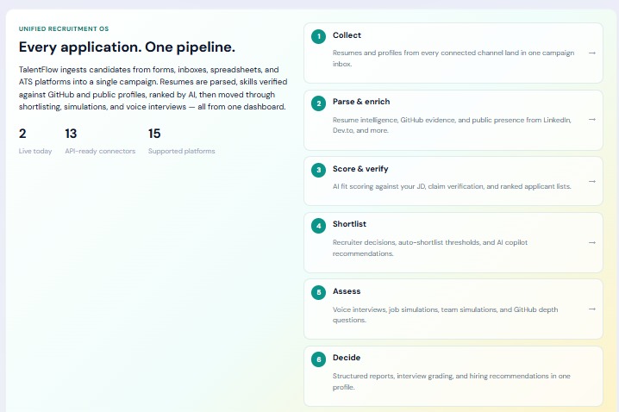
Task: Click the arrow on Score & verify card
Action: point(591,181)
